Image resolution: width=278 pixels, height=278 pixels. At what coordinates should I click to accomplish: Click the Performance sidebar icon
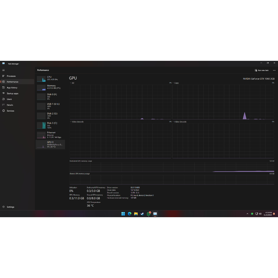(3, 82)
